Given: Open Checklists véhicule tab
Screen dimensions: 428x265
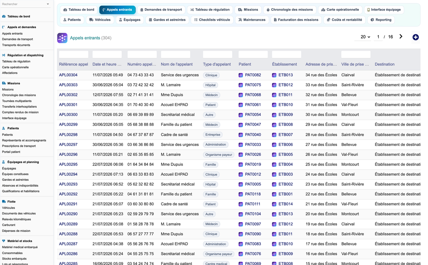Looking at the screenshot, I should pos(212,20).
